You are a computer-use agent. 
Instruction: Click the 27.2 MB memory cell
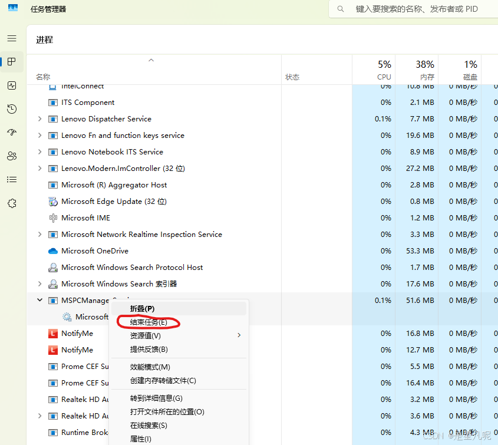tap(417, 169)
